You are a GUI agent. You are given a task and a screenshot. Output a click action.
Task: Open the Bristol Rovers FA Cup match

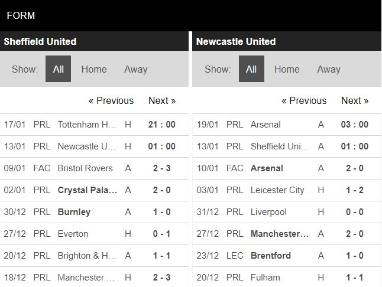94,168
